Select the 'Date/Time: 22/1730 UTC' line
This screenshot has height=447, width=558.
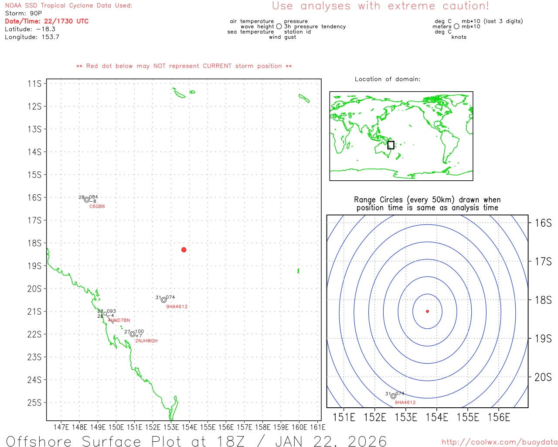click(47, 21)
